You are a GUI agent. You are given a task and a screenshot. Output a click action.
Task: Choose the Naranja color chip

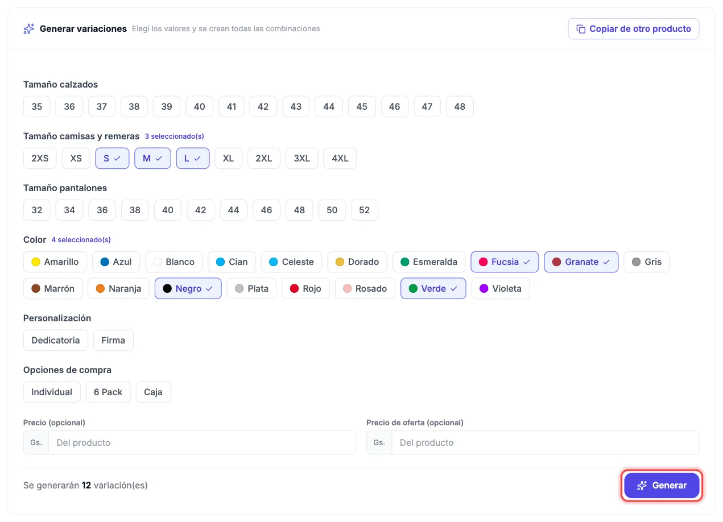click(118, 289)
